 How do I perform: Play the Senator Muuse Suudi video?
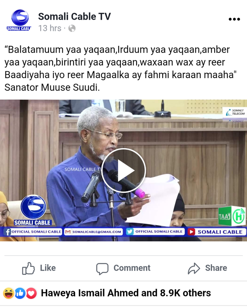tap(123, 171)
